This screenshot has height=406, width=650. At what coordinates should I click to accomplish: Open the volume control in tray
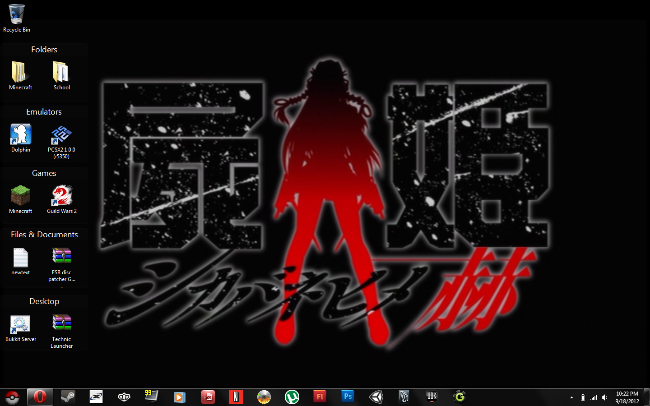point(604,397)
